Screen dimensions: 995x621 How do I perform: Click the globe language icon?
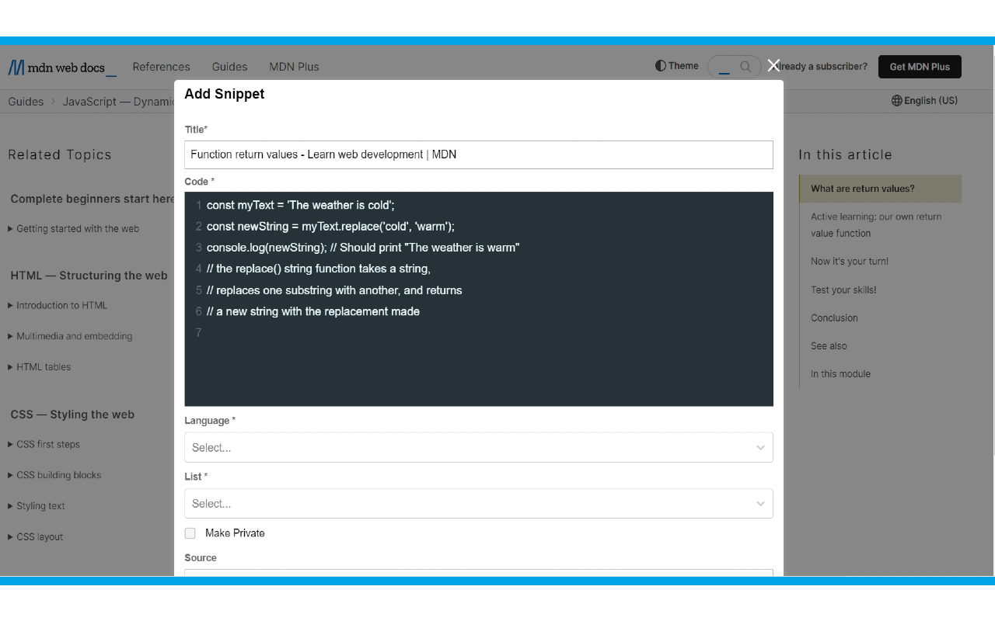click(x=896, y=101)
